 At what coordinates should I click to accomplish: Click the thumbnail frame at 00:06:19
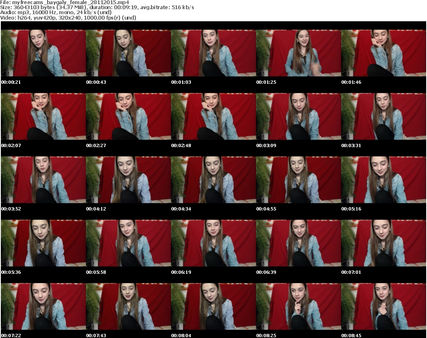(213, 243)
